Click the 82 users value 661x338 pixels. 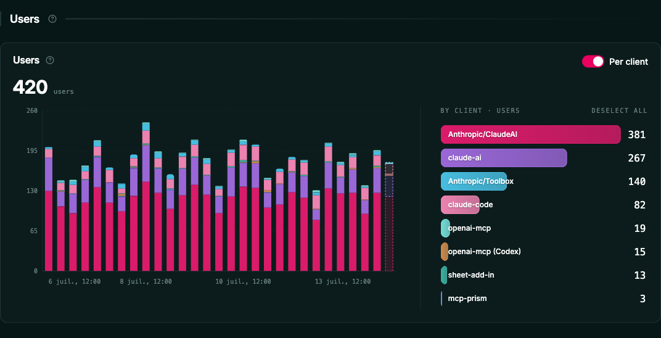coord(639,205)
